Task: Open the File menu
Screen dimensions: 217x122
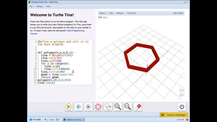Action: [x=32, y=6]
